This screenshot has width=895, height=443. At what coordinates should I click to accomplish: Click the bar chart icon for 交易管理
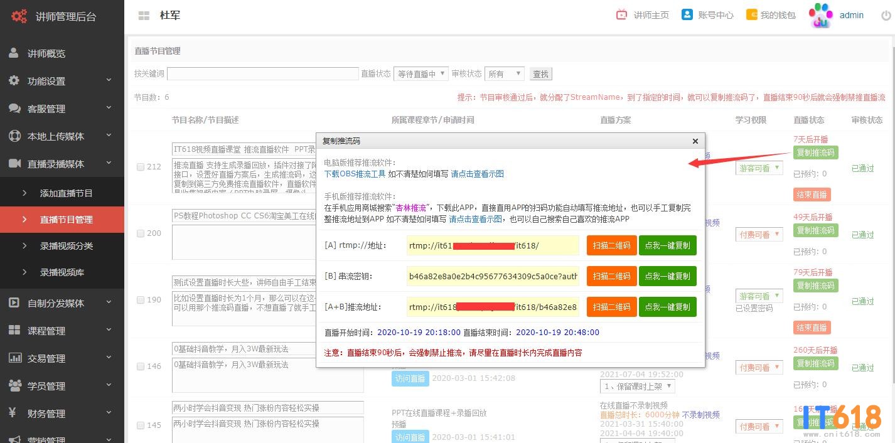pos(15,358)
